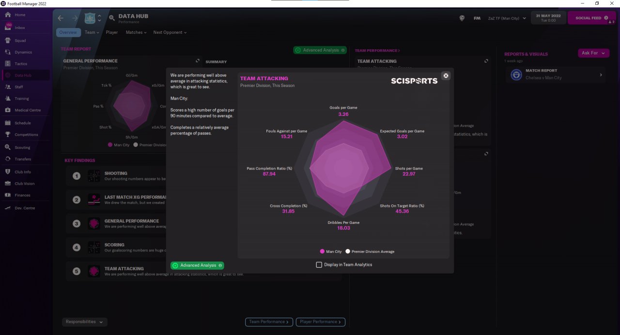Open the Chelsea match report badge
Image resolution: width=620 pixels, height=335 pixels.
click(517, 75)
